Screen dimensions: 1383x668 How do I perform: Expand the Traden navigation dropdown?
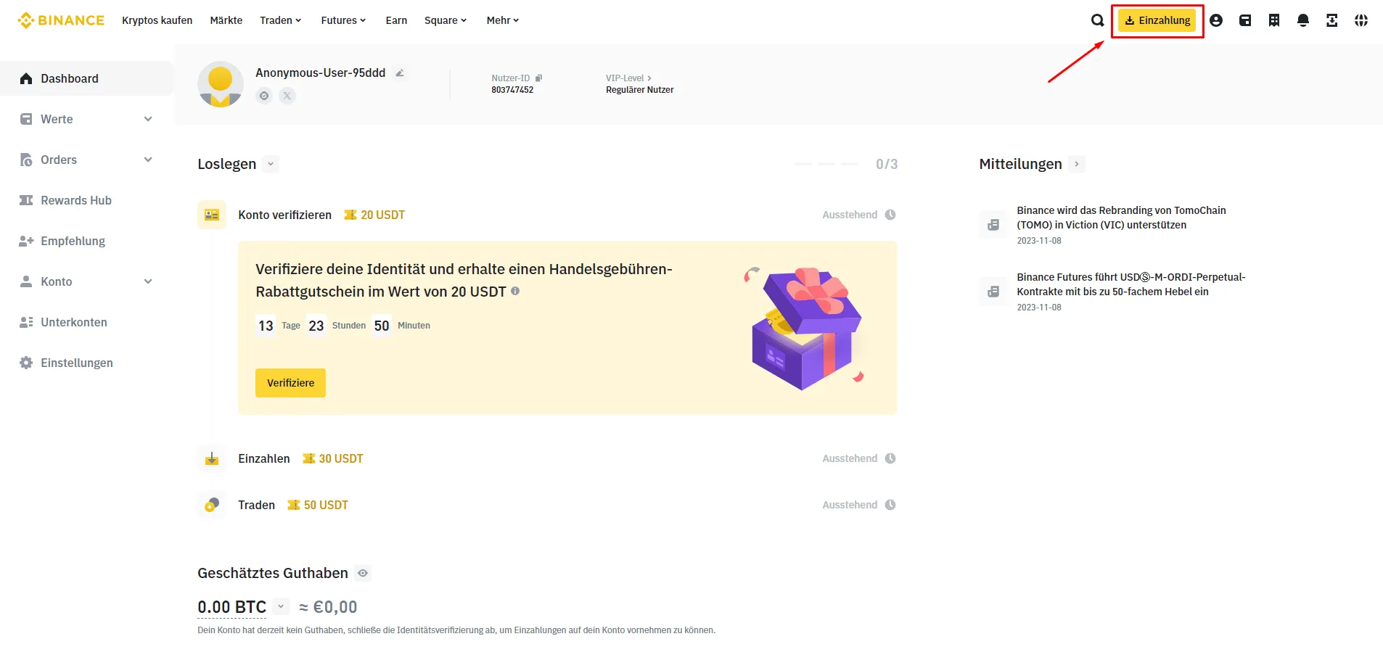[x=280, y=20]
